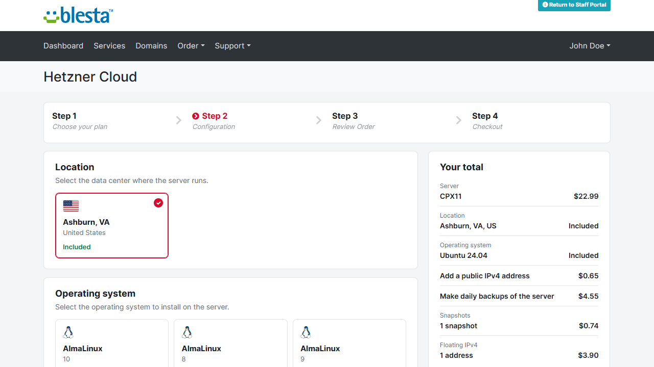Jump to Step 4 Checkout

[x=487, y=121]
